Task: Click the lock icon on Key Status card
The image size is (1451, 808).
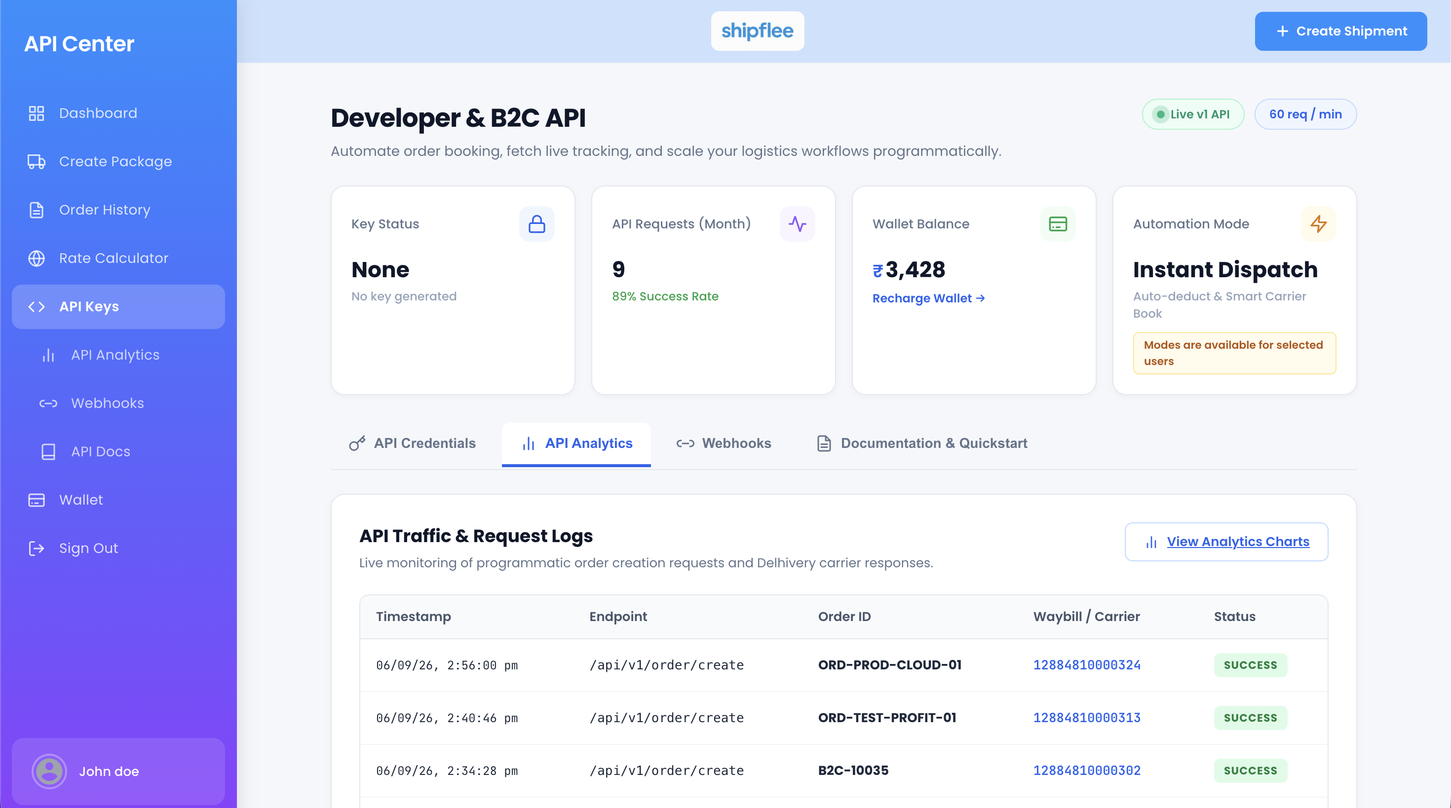Action: [x=537, y=224]
